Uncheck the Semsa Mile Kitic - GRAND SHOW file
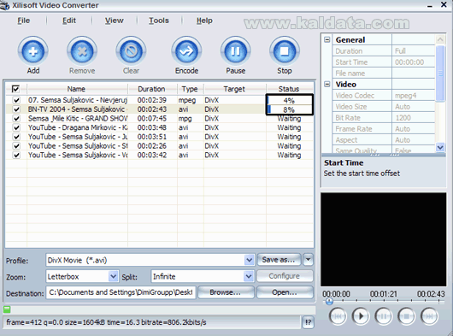 click(16, 119)
